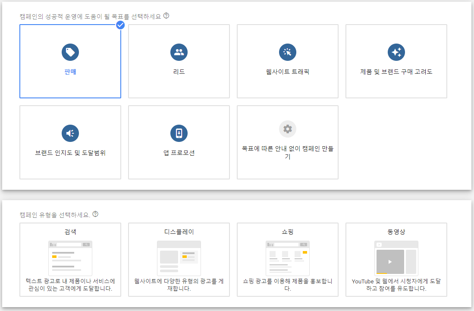Select the 웹사이트 트래픽 magic wand icon

(287, 52)
